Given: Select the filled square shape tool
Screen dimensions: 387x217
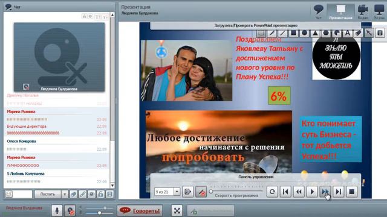Looking at the screenshot, I should click(294, 33).
